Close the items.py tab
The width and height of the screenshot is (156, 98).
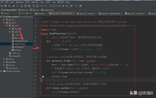pyautogui.click(x=46, y=14)
